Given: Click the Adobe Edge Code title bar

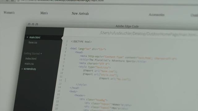Looking at the screenshot, I should [x=127, y=26].
